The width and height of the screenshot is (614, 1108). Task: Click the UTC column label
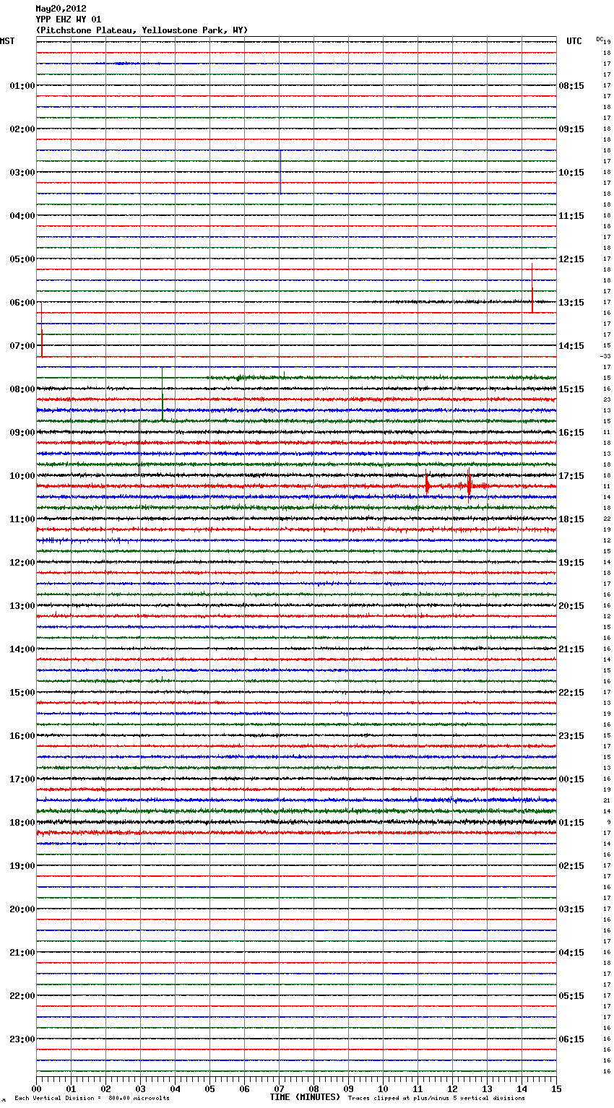coord(574,41)
